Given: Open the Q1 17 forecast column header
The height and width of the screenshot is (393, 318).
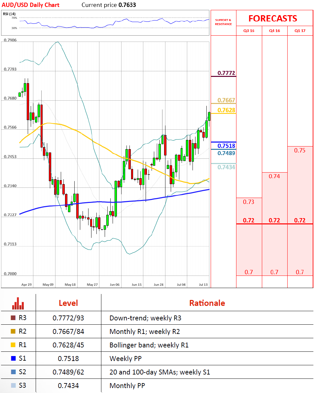Looking at the screenshot, I should tap(300, 31).
